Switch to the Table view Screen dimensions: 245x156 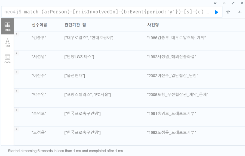(8, 26)
